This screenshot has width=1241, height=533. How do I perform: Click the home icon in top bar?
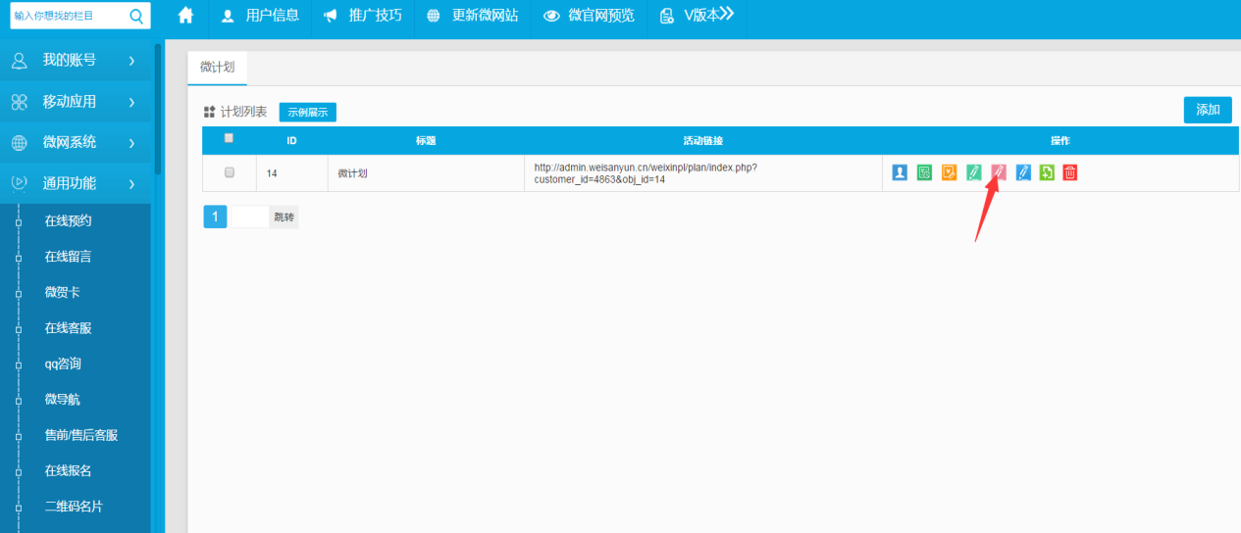pos(185,16)
